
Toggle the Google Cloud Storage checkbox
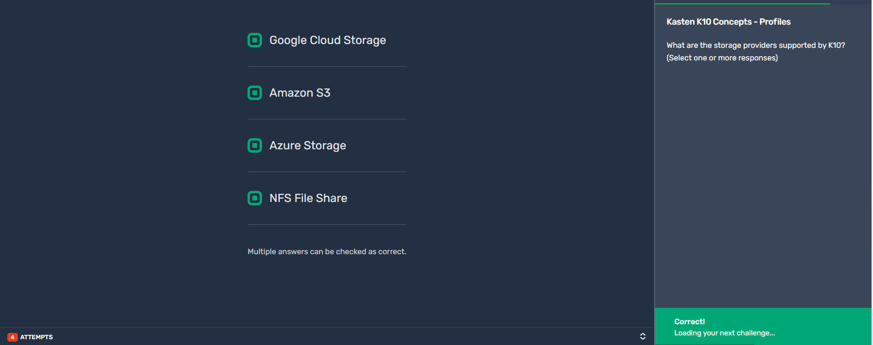(255, 40)
